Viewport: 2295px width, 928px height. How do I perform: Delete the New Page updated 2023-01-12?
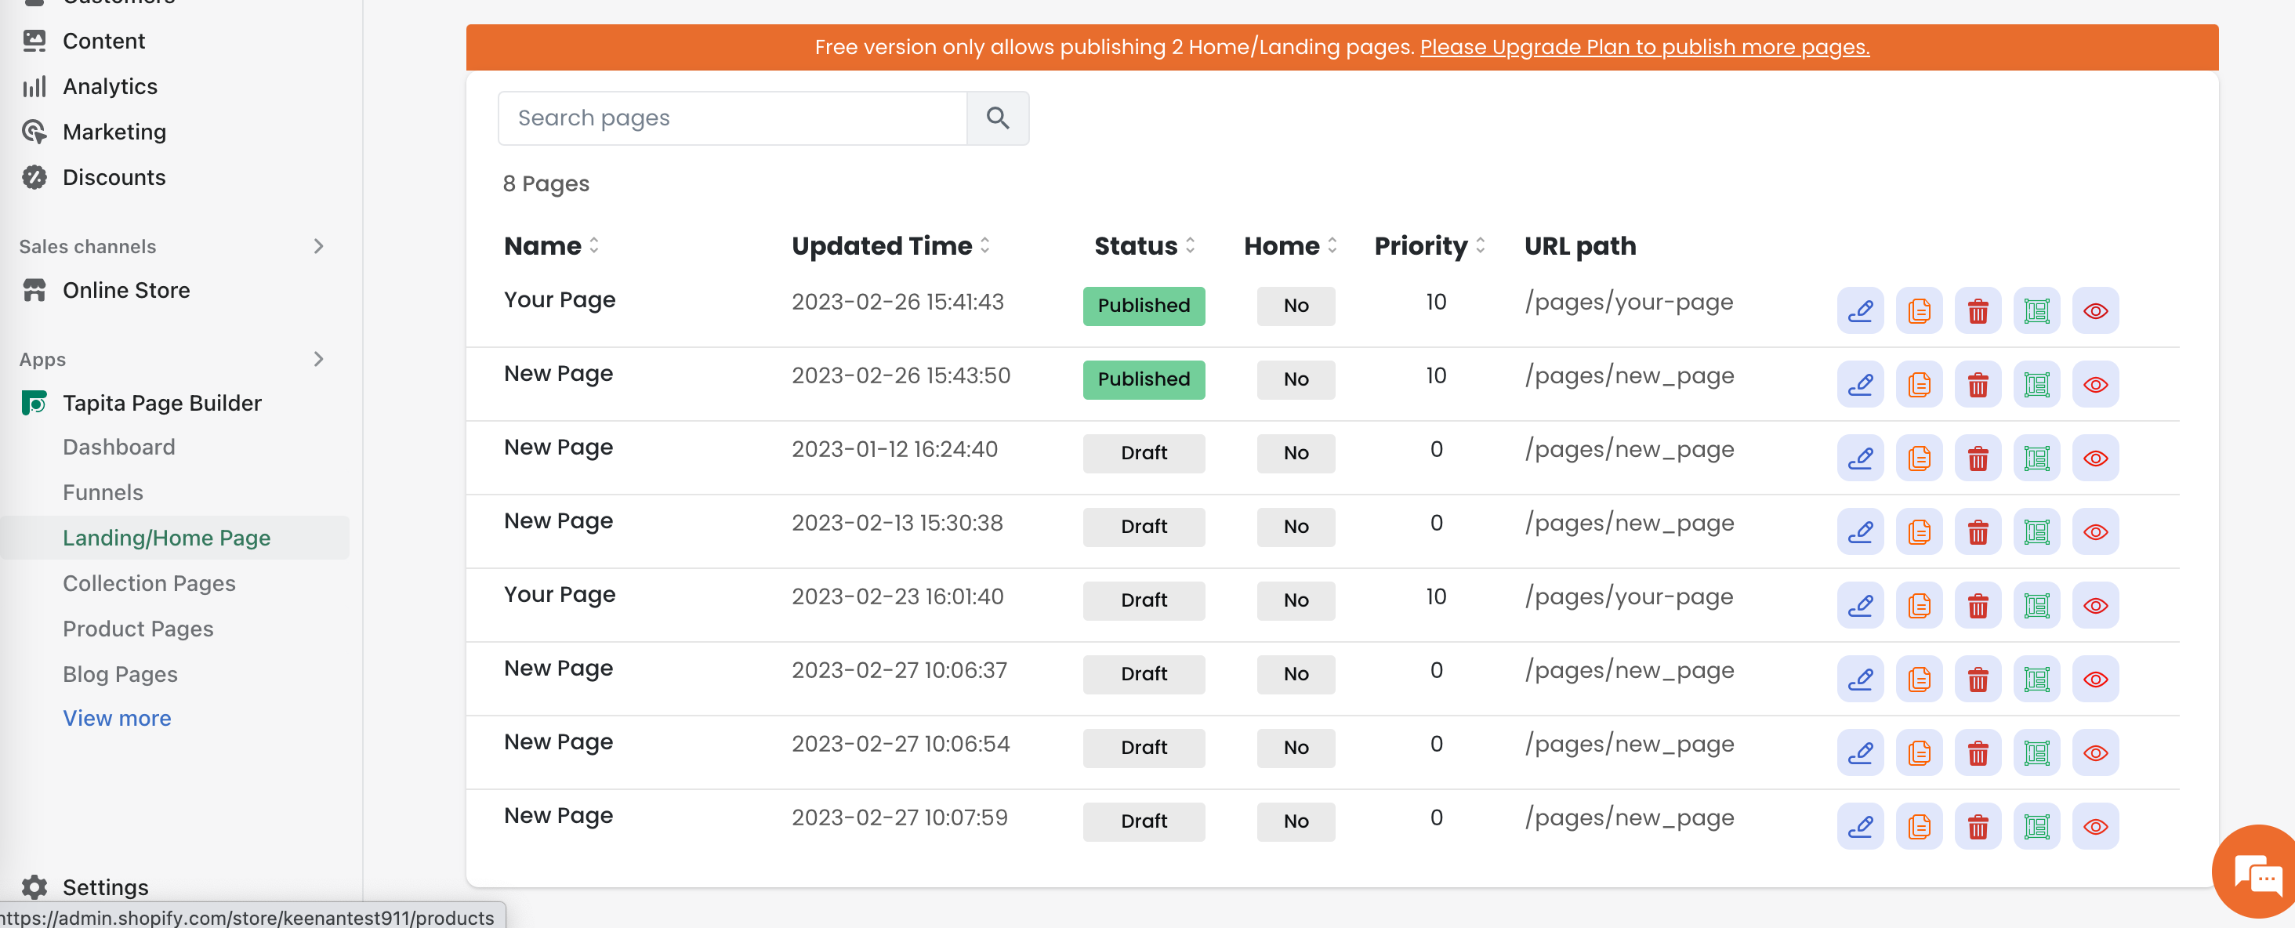click(1977, 459)
